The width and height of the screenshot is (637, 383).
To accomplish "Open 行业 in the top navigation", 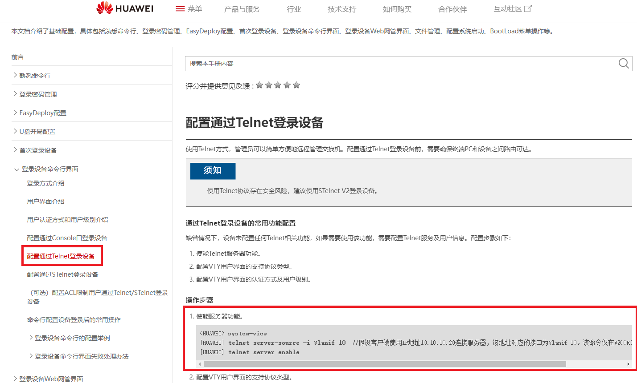I will pyautogui.click(x=294, y=9).
